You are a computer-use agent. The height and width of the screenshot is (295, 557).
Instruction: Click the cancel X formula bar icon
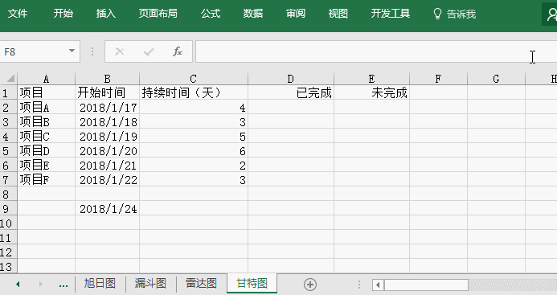(120, 52)
